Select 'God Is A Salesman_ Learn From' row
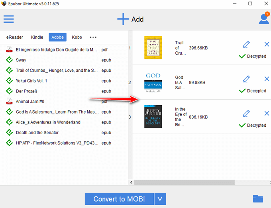Image resolution: width=271 pixels, height=208 pixels. [64, 112]
